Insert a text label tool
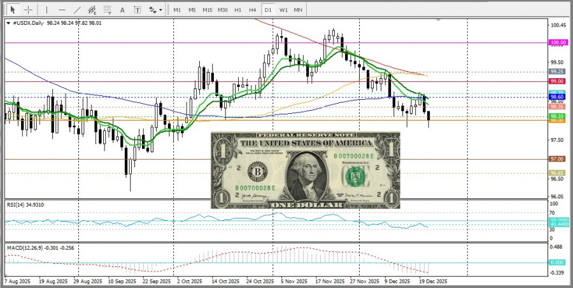573x288 pixels. 139,10
